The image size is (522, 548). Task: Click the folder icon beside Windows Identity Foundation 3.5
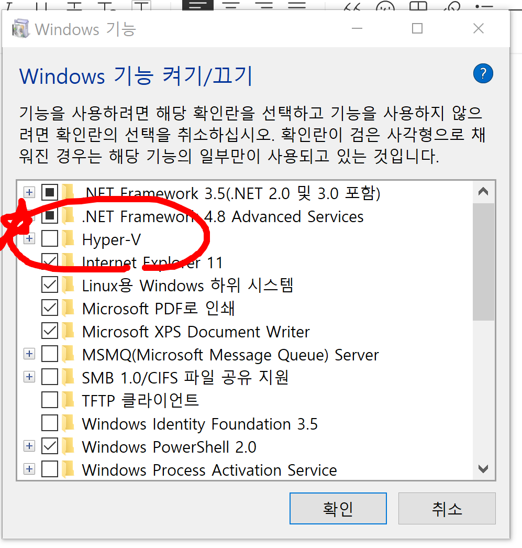click(68, 423)
